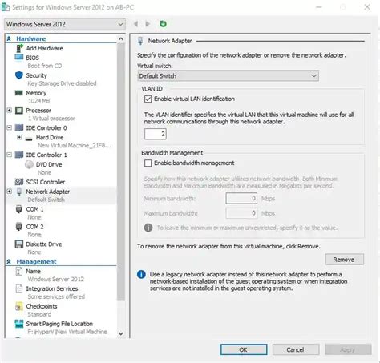Select the IDE Controller 0 icon
This screenshot has height=363, width=380.
coord(19,128)
